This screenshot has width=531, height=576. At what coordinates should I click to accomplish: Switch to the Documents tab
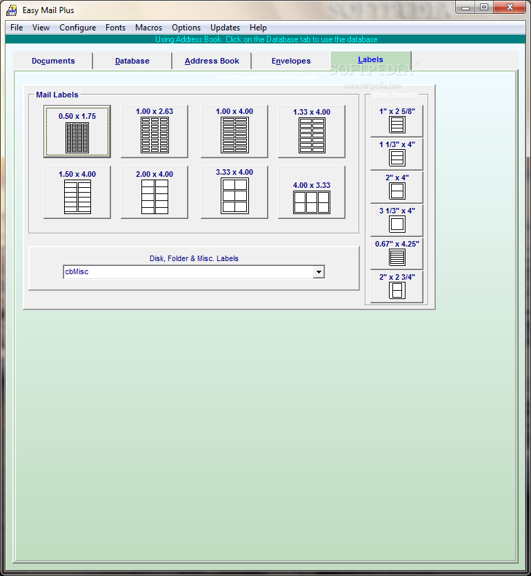coord(53,61)
